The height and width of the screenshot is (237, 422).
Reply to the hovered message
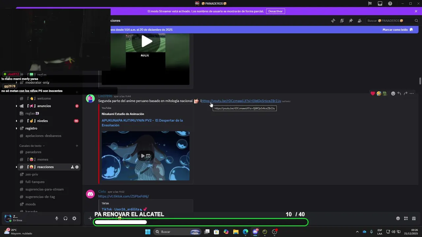[x=399, y=93]
